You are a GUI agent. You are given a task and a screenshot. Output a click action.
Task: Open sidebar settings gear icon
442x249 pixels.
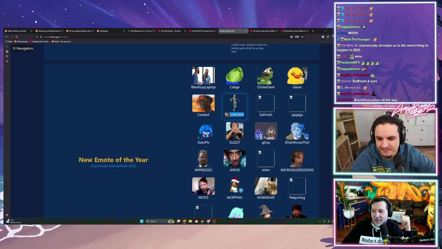7,215
